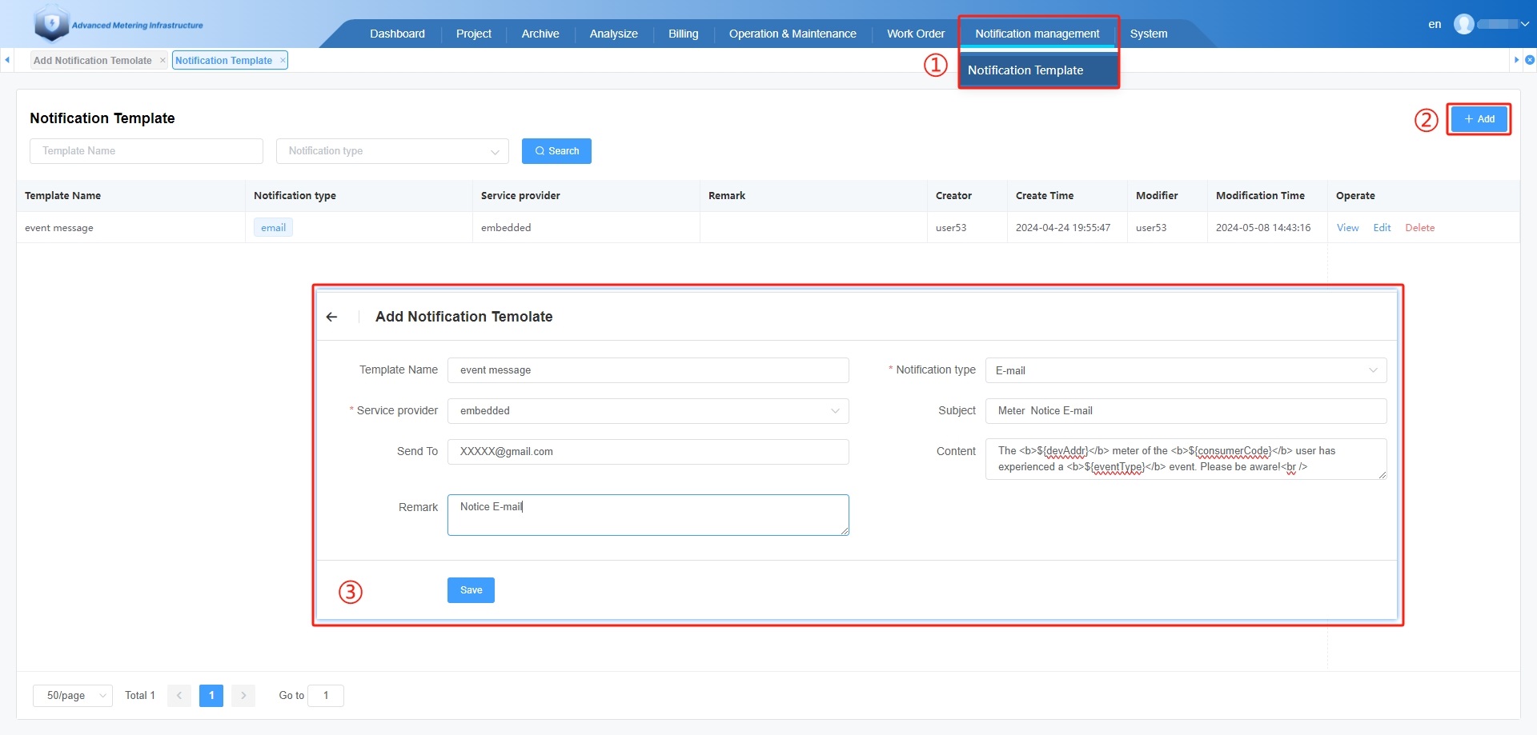Open the System menu

pos(1149,34)
